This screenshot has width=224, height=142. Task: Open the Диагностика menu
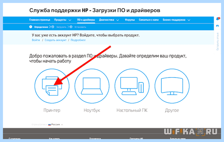(106, 20)
